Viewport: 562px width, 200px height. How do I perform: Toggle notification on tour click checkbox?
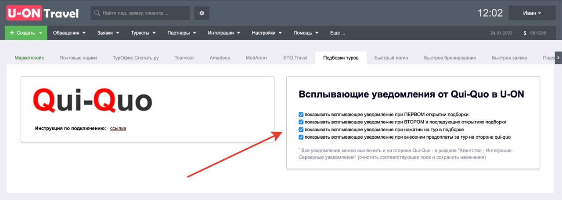[x=301, y=130]
